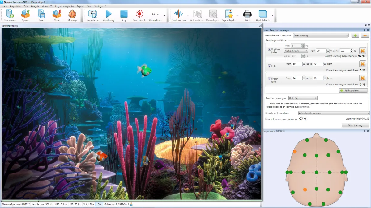Click the Print toolbar icon

pyautogui.click(x=247, y=14)
